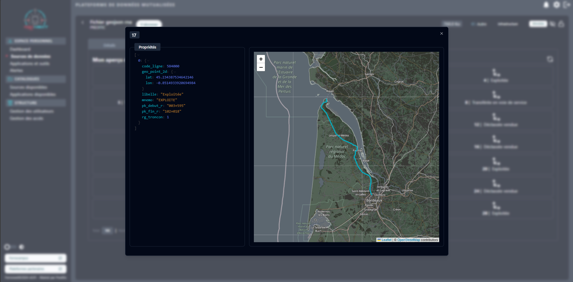Click the copy icon right of the preview
Viewport: 573px width, 282px height.
click(x=550, y=59)
